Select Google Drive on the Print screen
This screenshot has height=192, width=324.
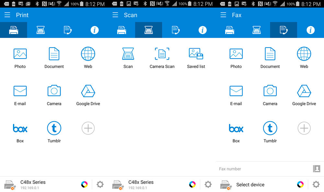point(88,95)
